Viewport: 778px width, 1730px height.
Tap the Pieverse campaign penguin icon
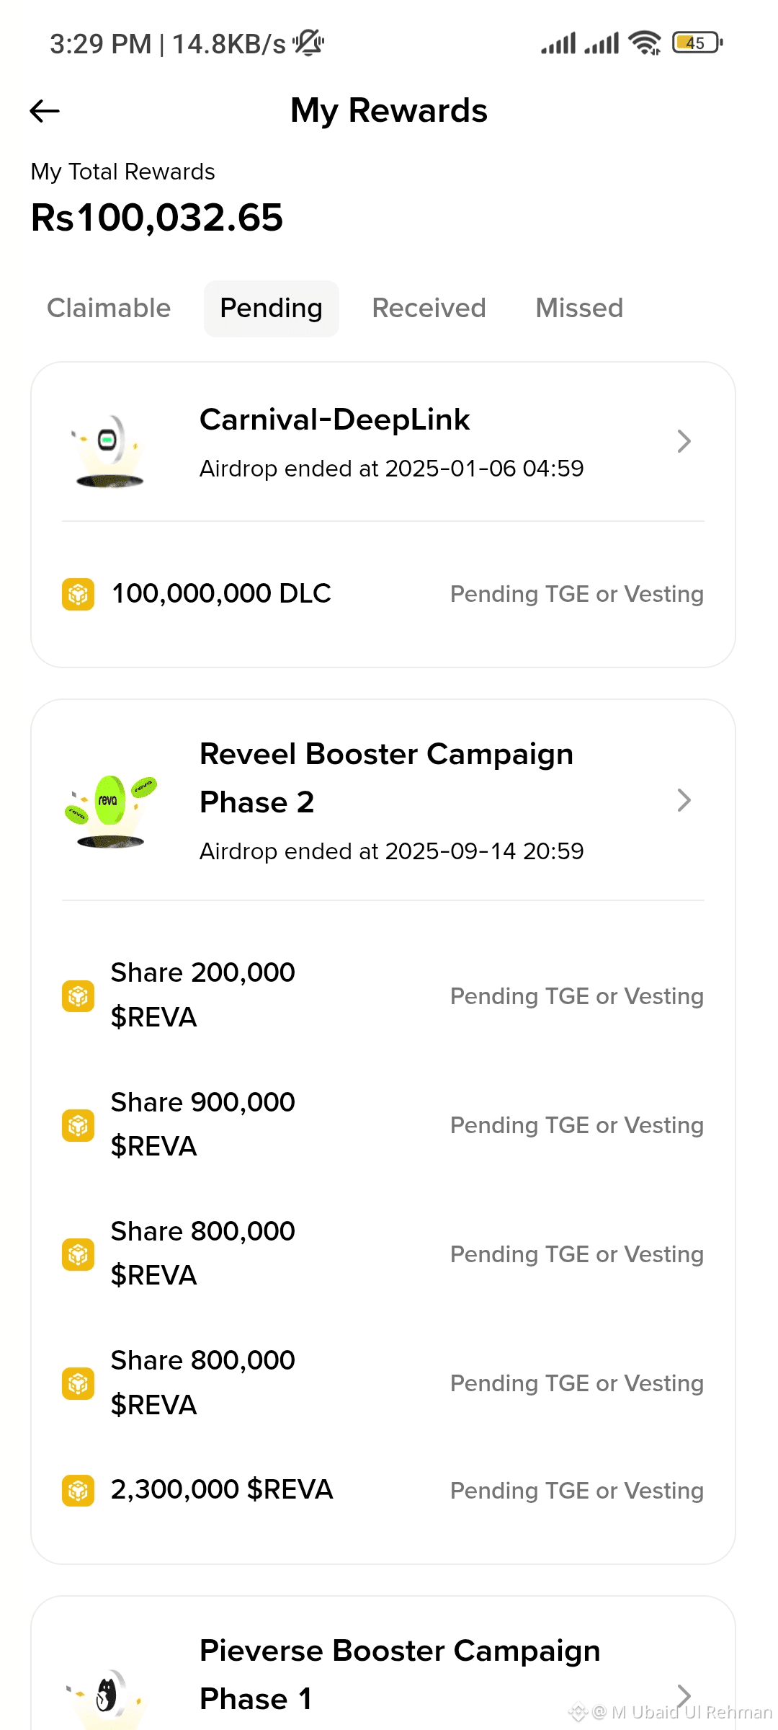108,1695
